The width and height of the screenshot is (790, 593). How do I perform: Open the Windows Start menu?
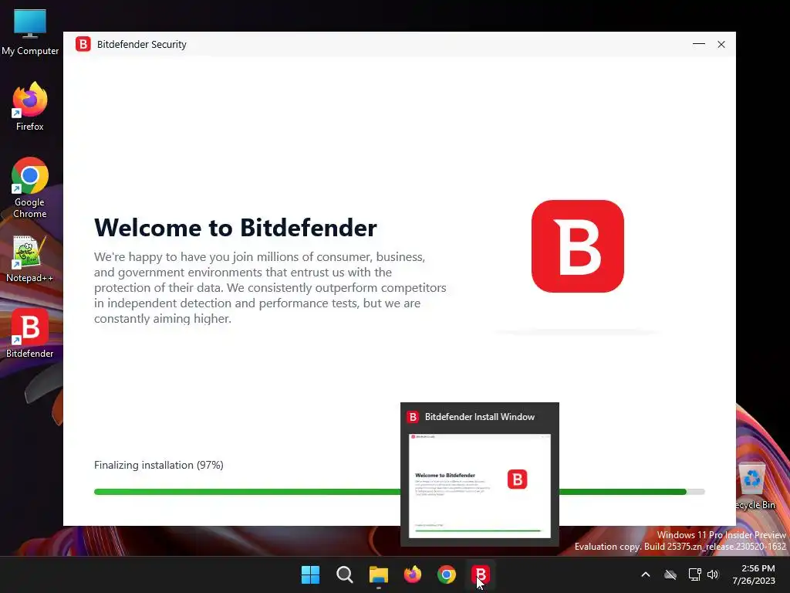pyautogui.click(x=310, y=574)
